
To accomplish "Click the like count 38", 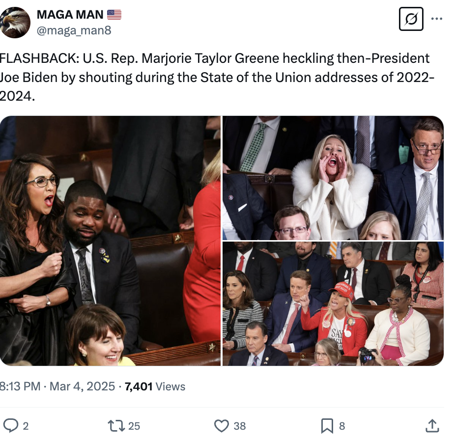I will (x=239, y=426).
